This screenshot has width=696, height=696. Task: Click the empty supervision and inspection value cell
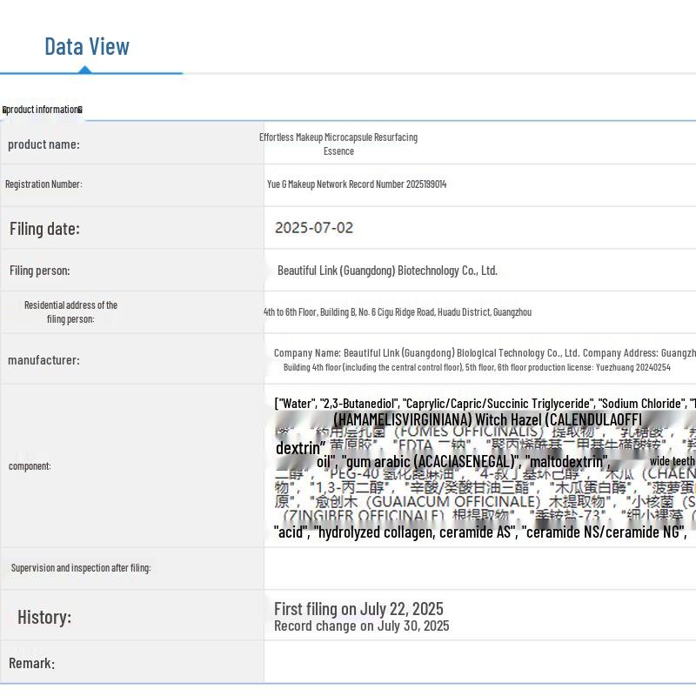click(479, 568)
